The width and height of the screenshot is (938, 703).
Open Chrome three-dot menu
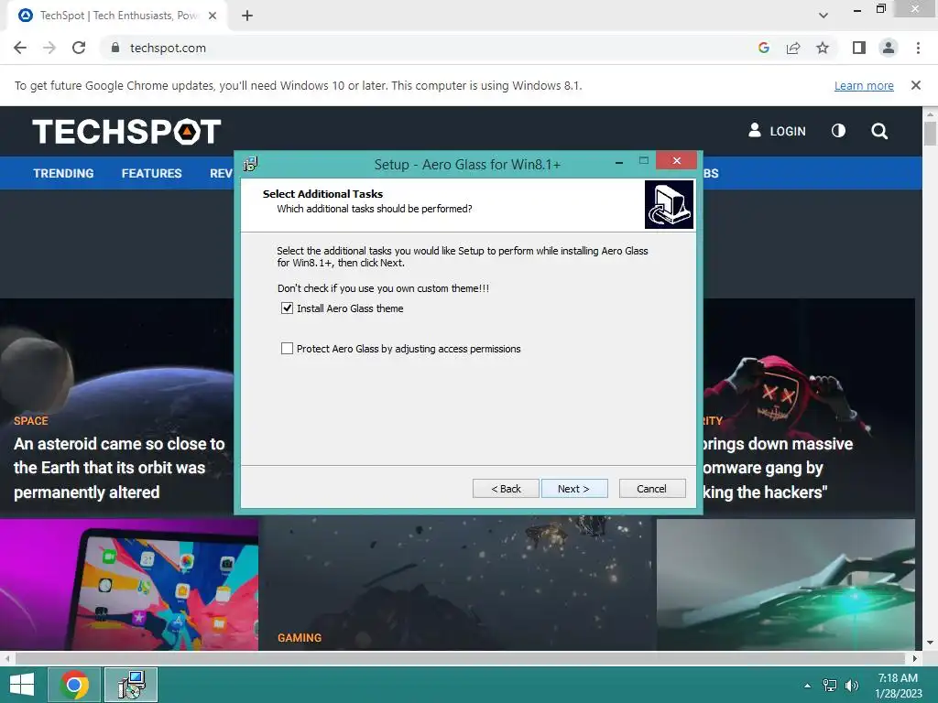[918, 48]
